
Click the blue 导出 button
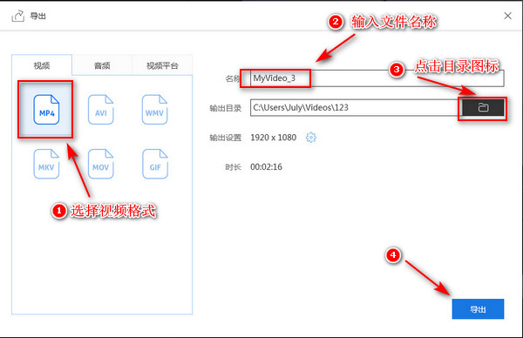click(x=478, y=309)
